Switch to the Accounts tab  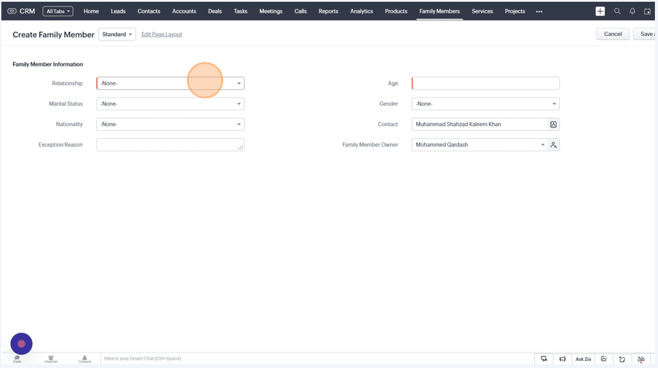point(184,11)
